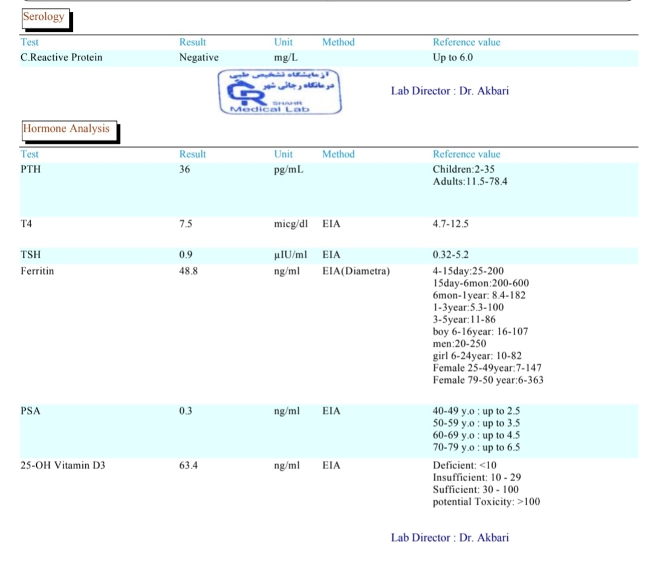Click the 'men:20-250' Ferritin reference
Image resolution: width=653 pixels, height=575 pixels.
[x=460, y=344]
